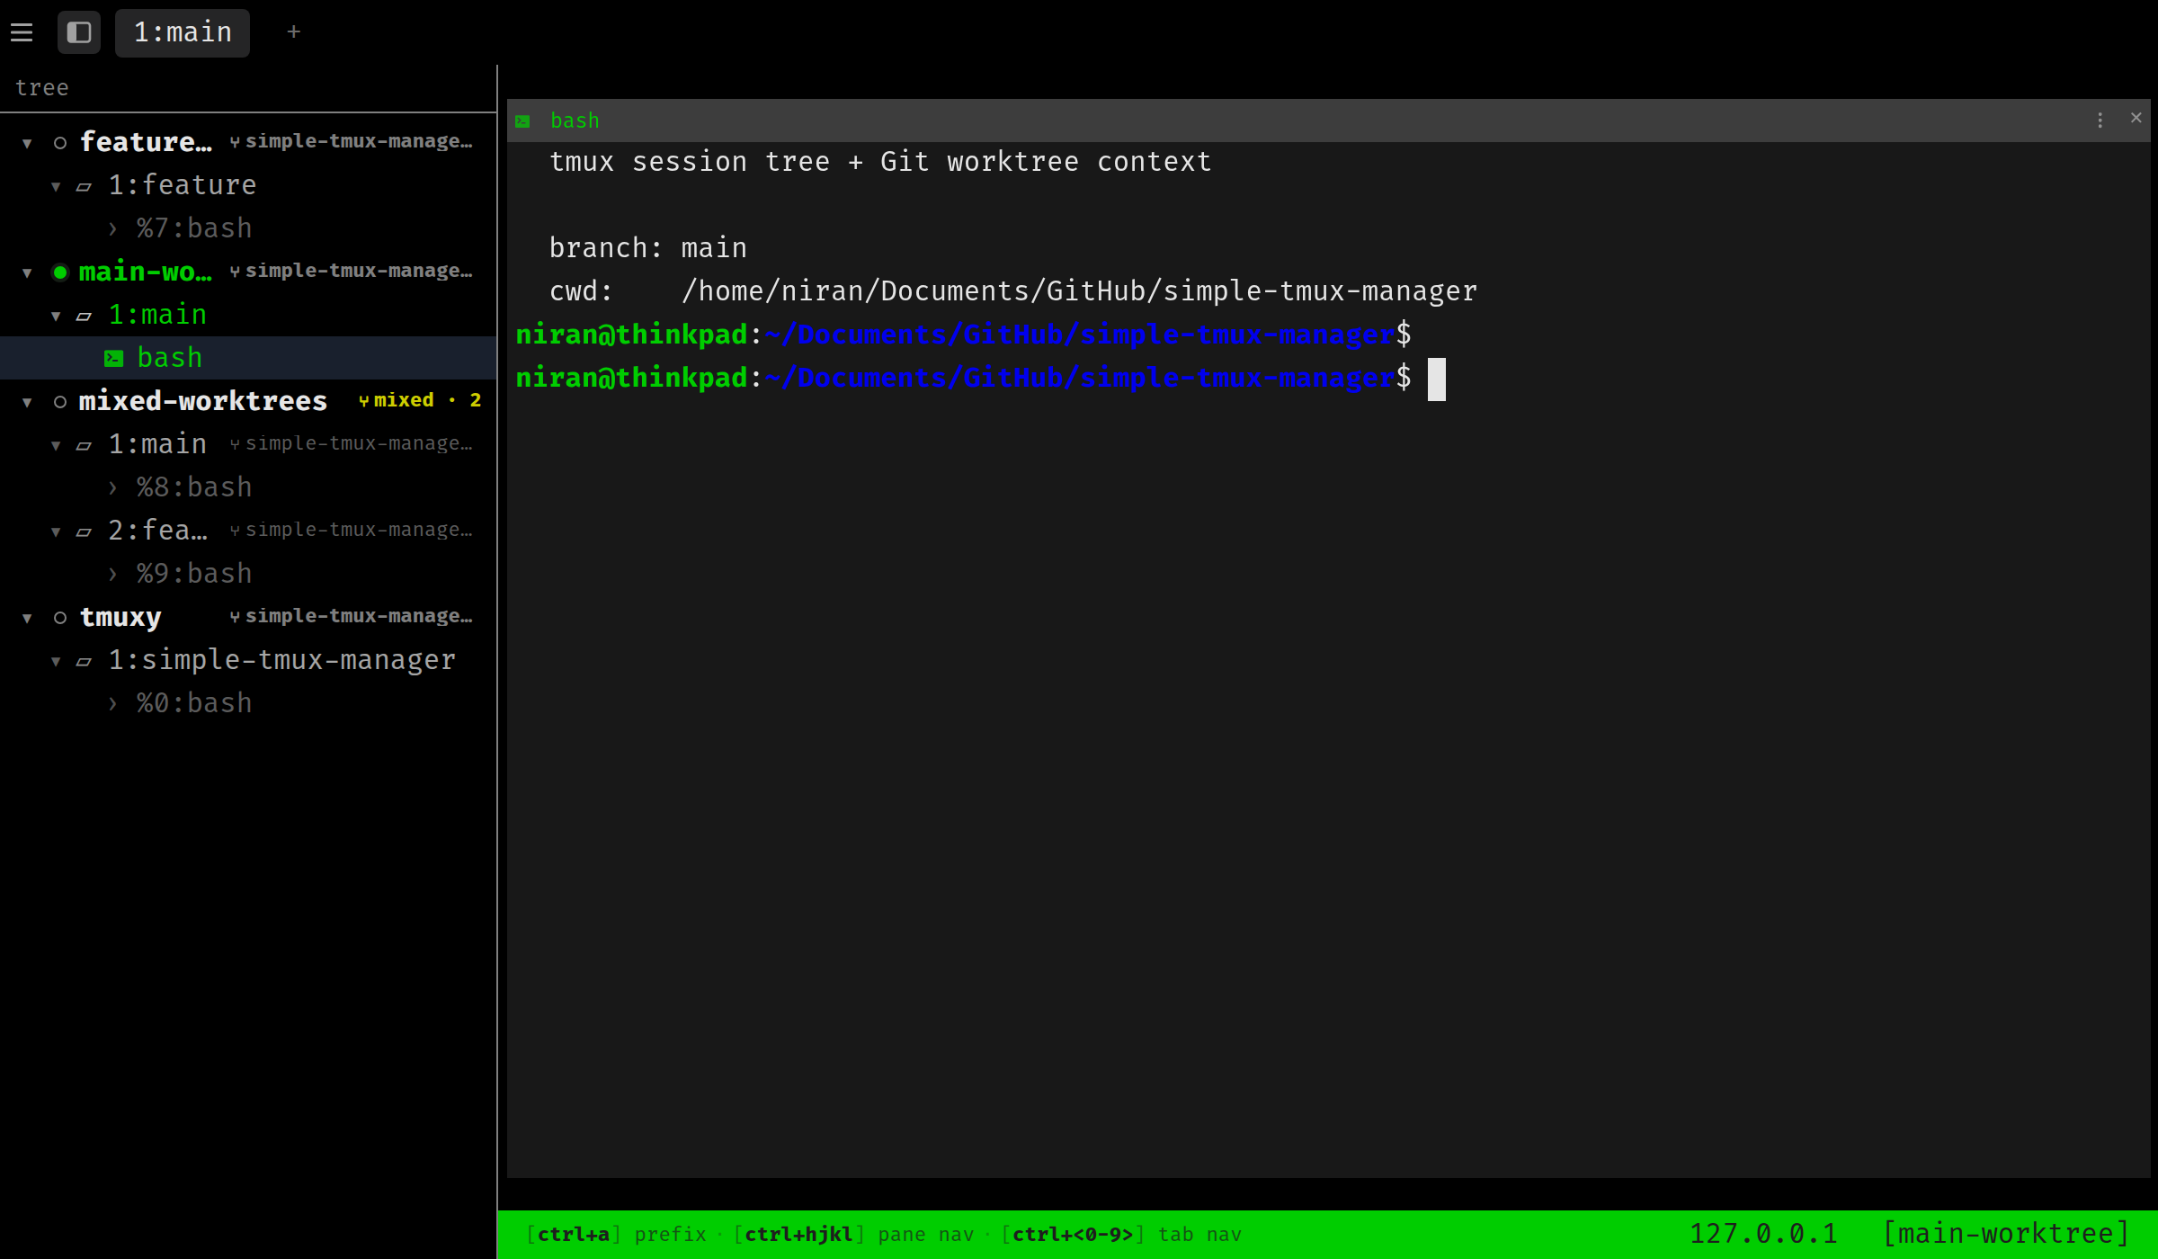Click the yellow mixed branch icon

click(x=363, y=401)
